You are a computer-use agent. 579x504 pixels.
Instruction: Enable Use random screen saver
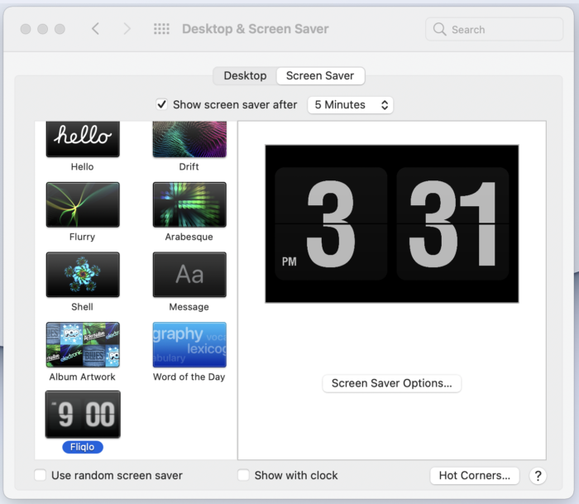pos(41,475)
